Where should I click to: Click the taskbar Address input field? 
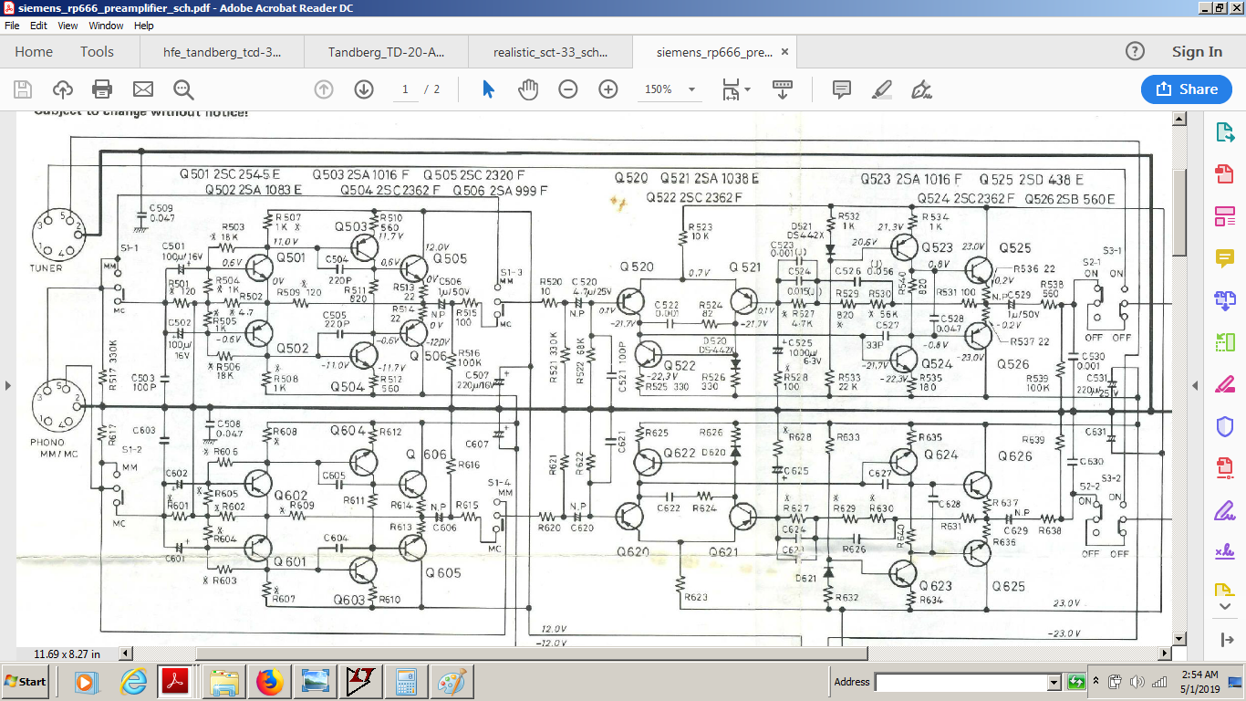[x=961, y=682]
